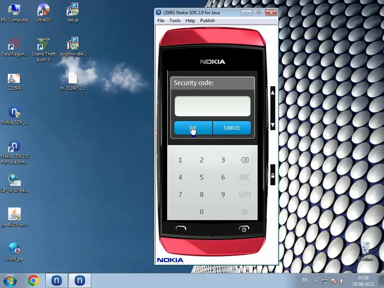This screenshot has height=288, width=384.
Task: Open the Publish menu in Nokia SDK
Action: [x=207, y=21]
